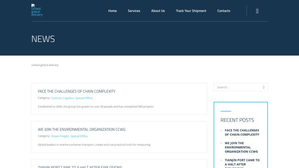The height and width of the screenshot is (168, 299).
Task: Click the NEWS page heading
Action: click(43, 39)
